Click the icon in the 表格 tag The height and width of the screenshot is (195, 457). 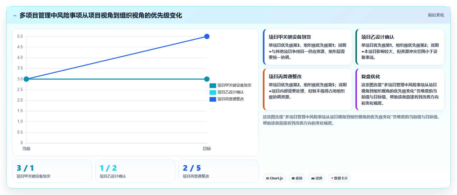click(x=293, y=178)
